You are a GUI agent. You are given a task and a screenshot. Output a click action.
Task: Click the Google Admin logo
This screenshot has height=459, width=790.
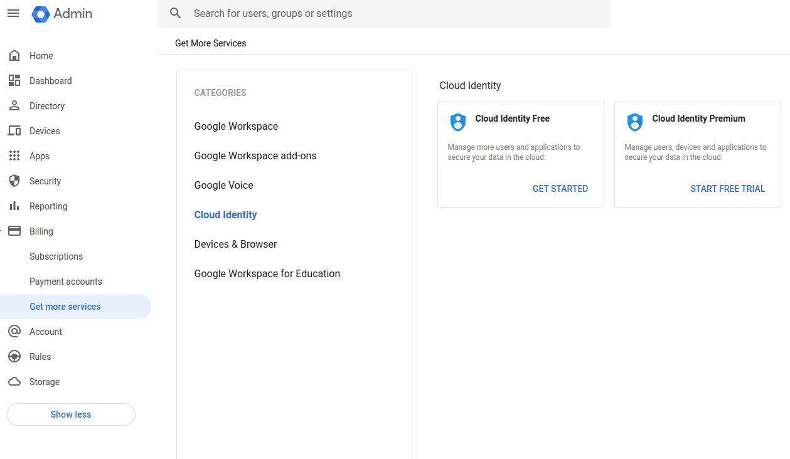point(41,14)
